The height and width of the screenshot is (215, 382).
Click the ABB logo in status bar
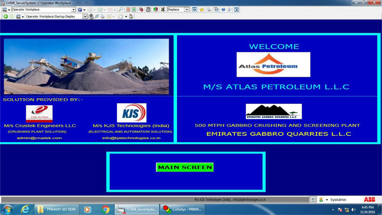coord(369,200)
